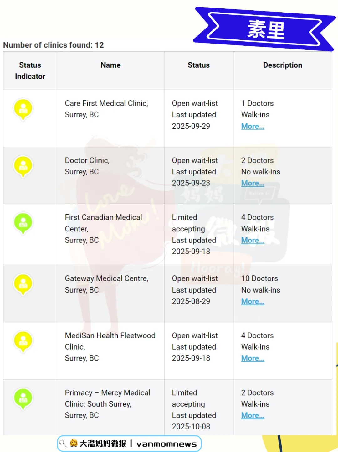The height and width of the screenshot is (452, 338).
Task: Open More link for Gateway Medical Centre
Action: pos(253,301)
